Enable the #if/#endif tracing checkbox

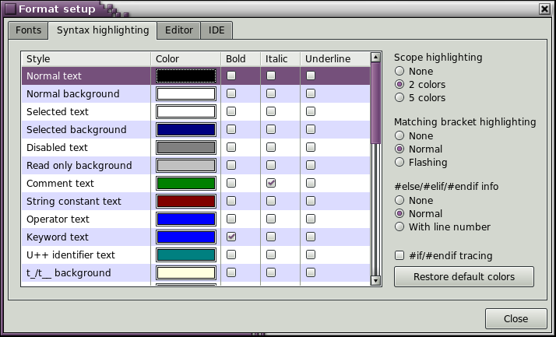[x=399, y=255]
